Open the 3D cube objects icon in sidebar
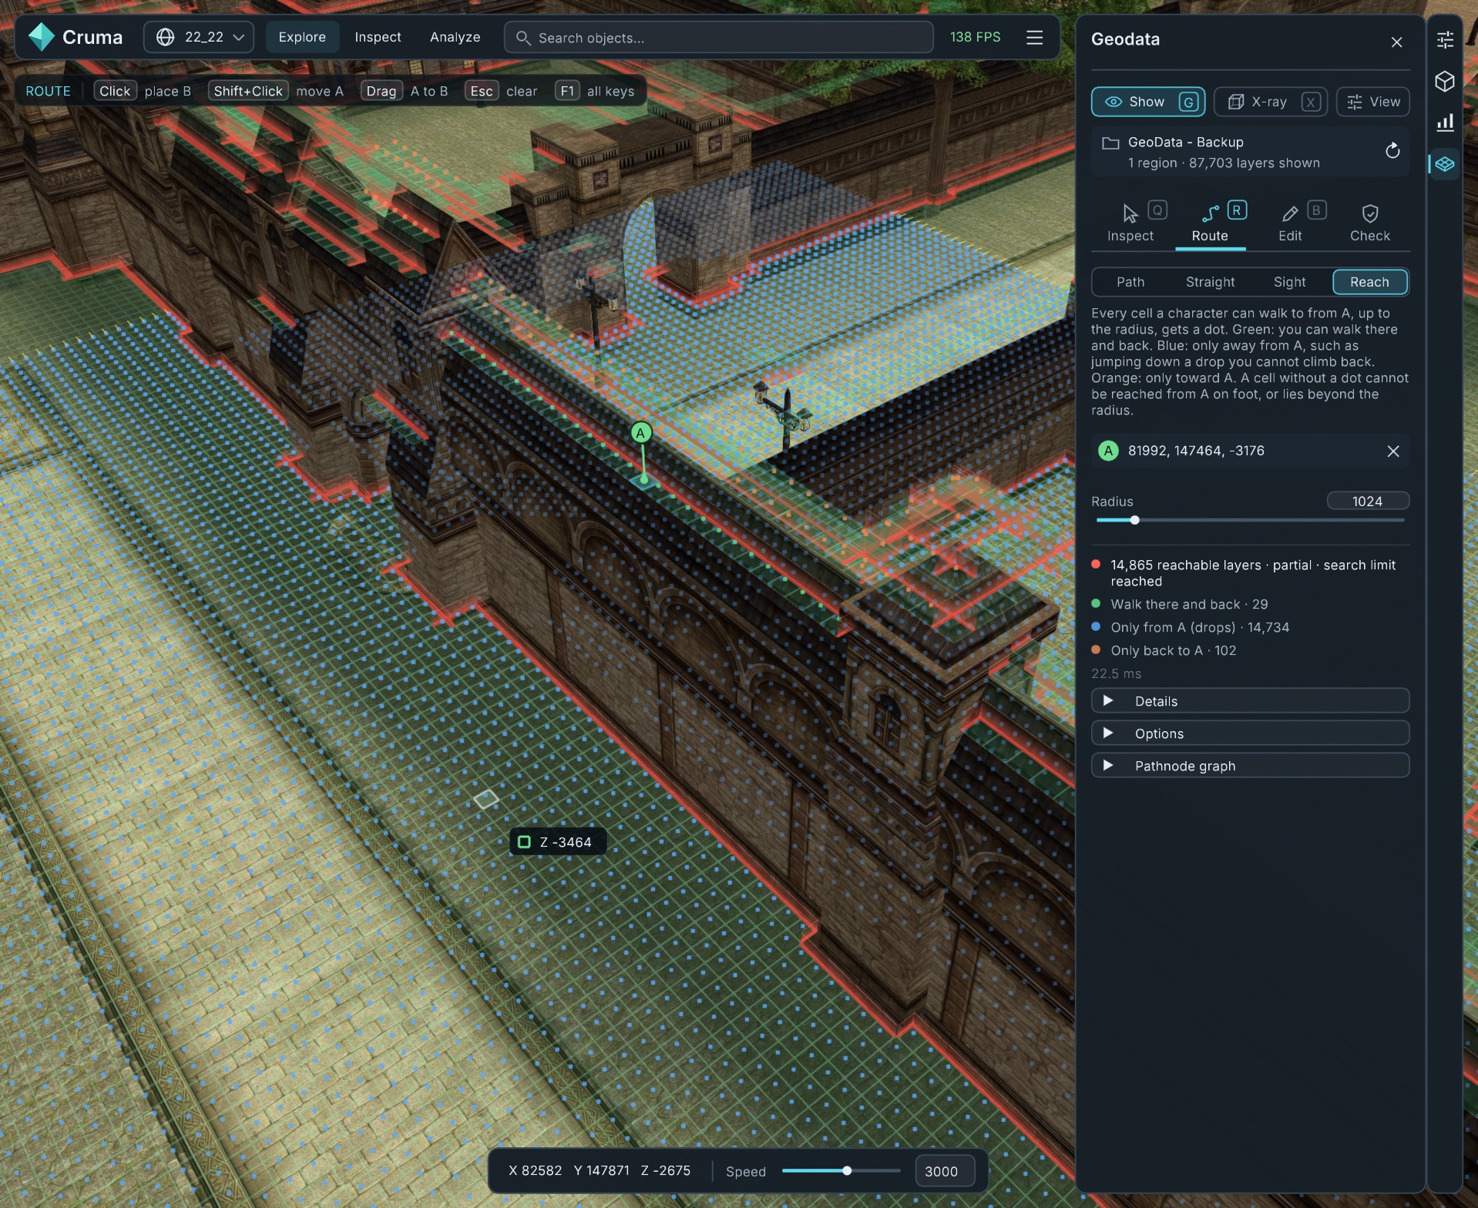The image size is (1478, 1208). pyautogui.click(x=1445, y=81)
